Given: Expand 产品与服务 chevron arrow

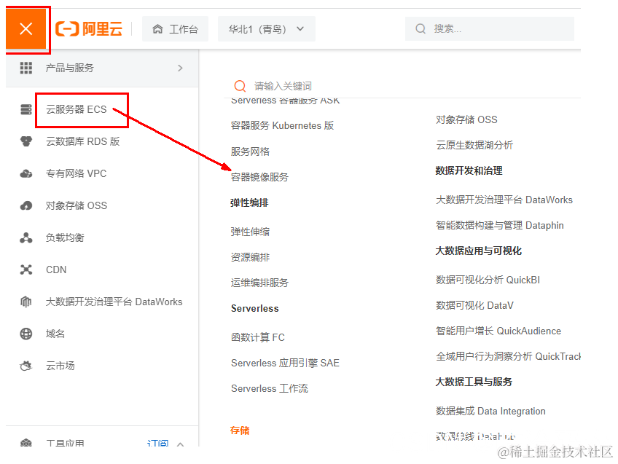Looking at the screenshot, I should (180, 68).
